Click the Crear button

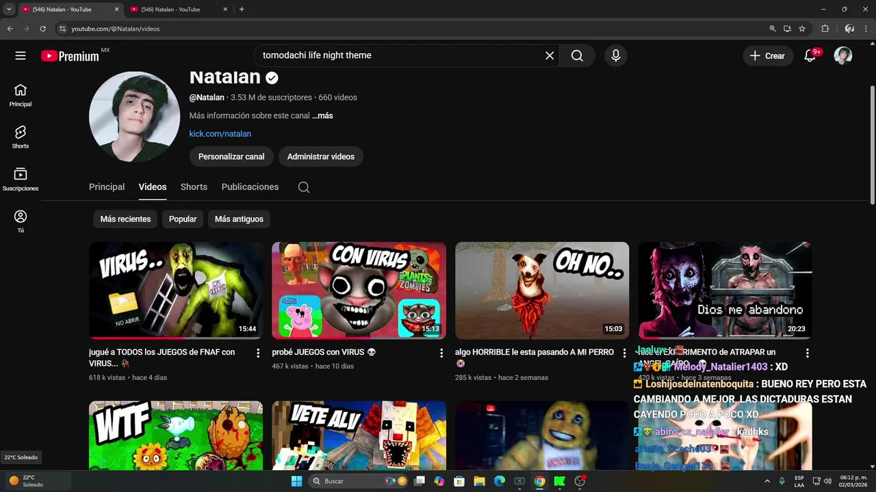[x=768, y=56]
